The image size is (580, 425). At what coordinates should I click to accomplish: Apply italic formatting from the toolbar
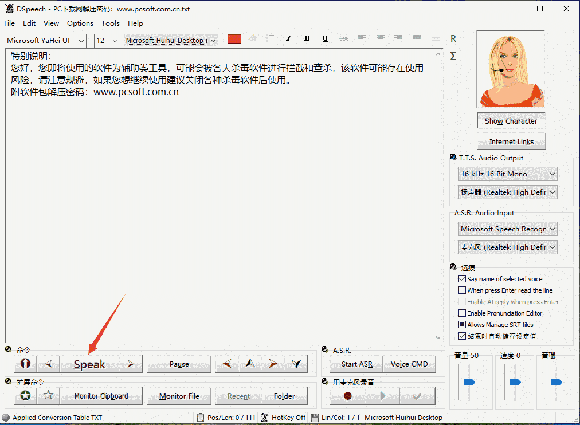click(288, 38)
